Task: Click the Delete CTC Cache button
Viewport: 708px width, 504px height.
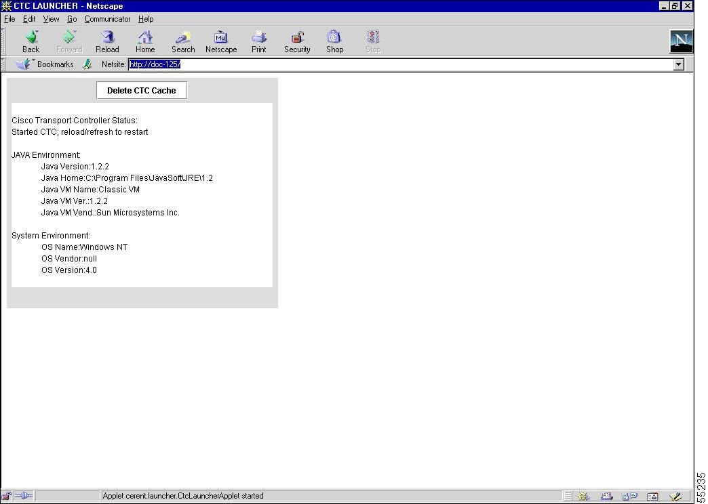Action: click(x=141, y=90)
